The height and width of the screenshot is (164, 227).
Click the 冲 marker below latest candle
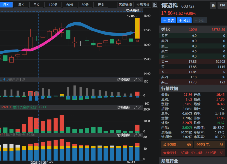[x=137, y=41]
